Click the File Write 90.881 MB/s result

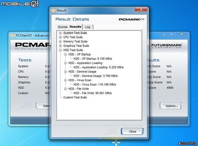[x=93, y=93]
